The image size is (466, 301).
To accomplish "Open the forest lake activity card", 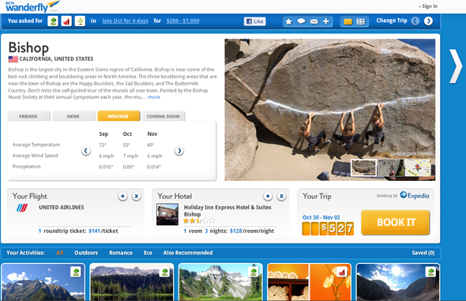I will (x=132, y=282).
